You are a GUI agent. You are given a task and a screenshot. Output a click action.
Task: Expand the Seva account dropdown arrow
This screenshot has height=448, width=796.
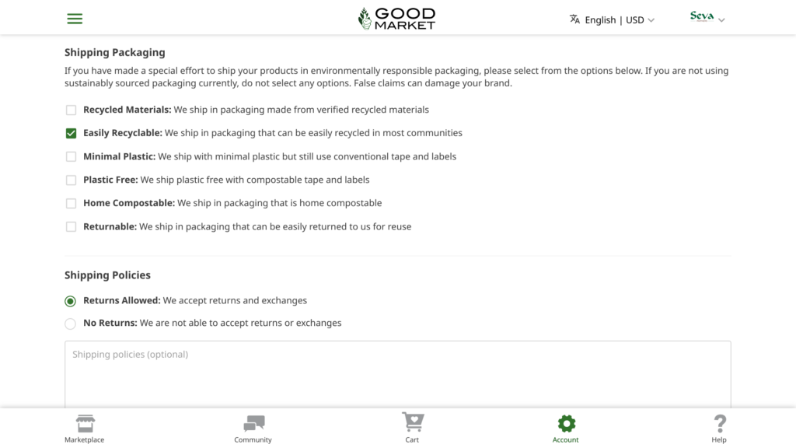pyautogui.click(x=721, y=20)
